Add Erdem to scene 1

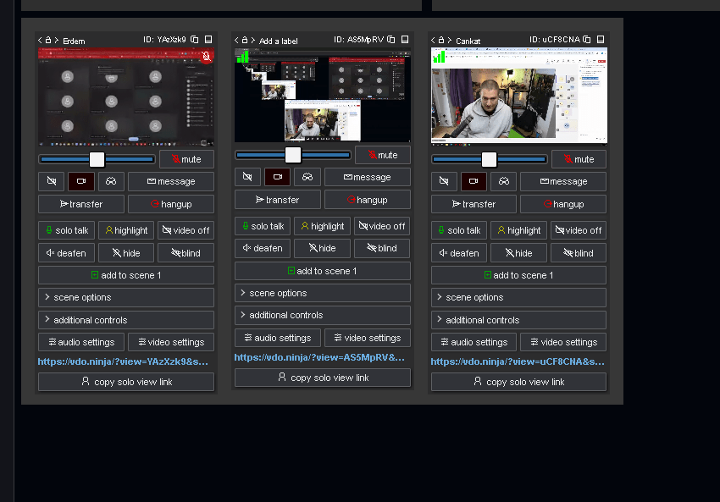[126, 275]
